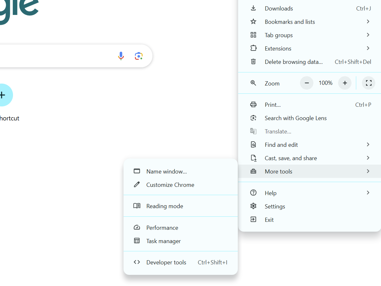Click the Translate... menu label
This screenshot has height=286, width=381.
tap(278, 132)
